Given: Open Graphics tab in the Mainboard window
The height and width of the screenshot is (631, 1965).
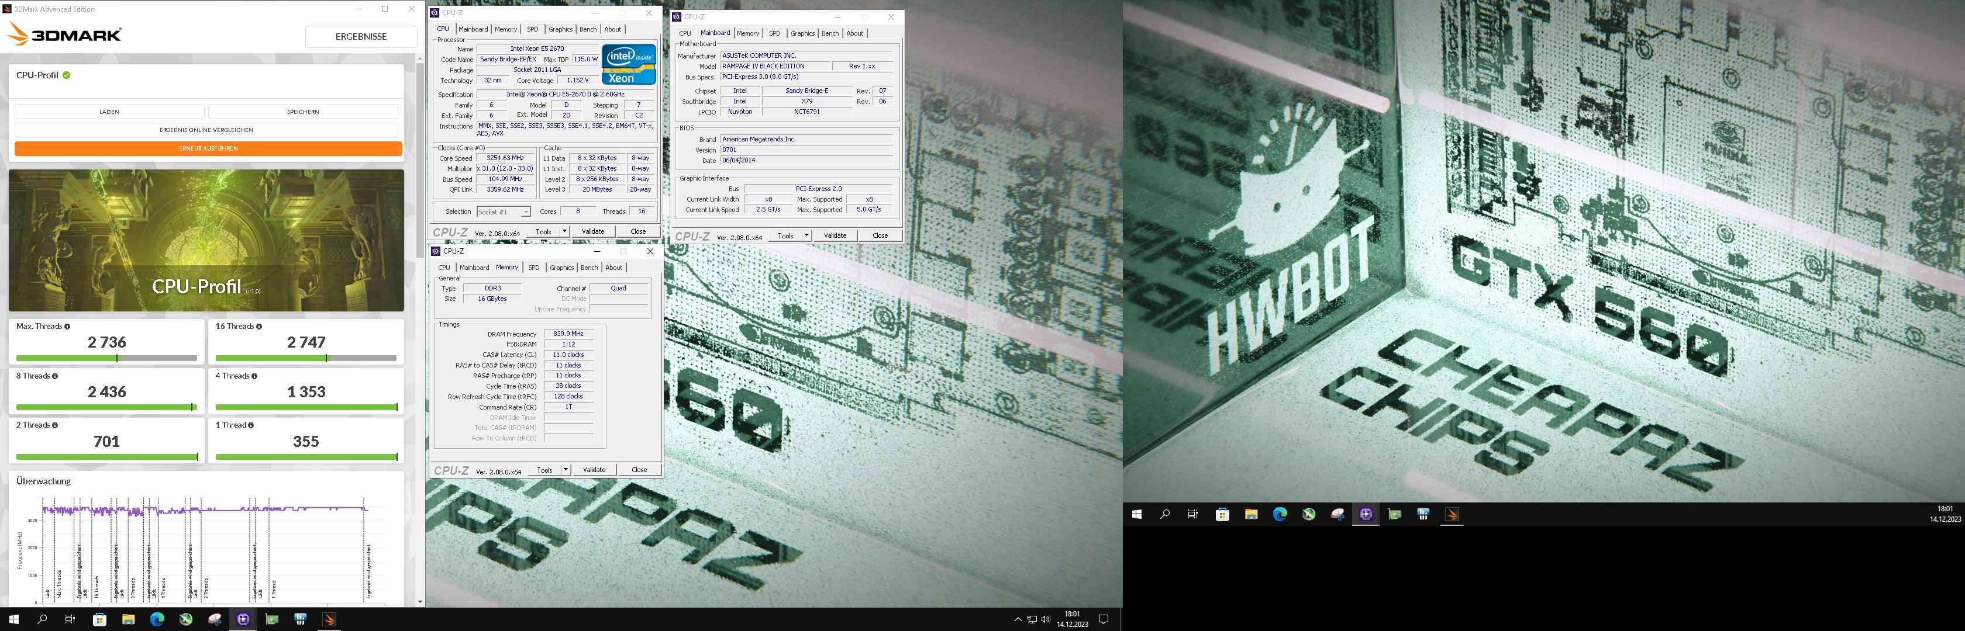Looking at the screenshot, I should click(802, 33).
